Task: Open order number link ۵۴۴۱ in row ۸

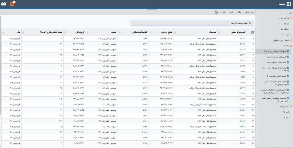Action: (243, 77)
